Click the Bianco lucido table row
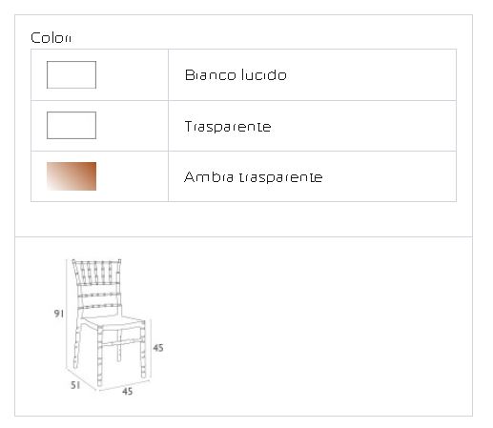The height and width of the screenshot is (428, 493). tap(243, 75)
